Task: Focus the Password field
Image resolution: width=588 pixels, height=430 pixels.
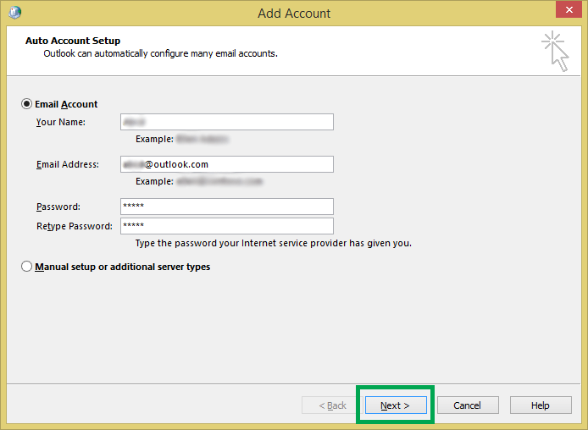Action: [227, 207]
